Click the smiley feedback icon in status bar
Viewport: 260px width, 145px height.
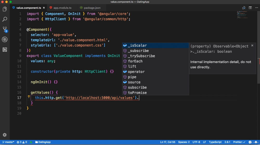click(250, 142)
